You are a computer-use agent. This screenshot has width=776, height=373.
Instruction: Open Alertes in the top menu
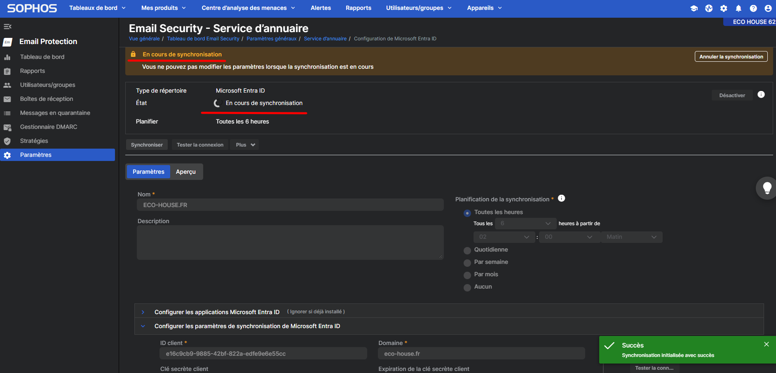[x=321, y=8]
